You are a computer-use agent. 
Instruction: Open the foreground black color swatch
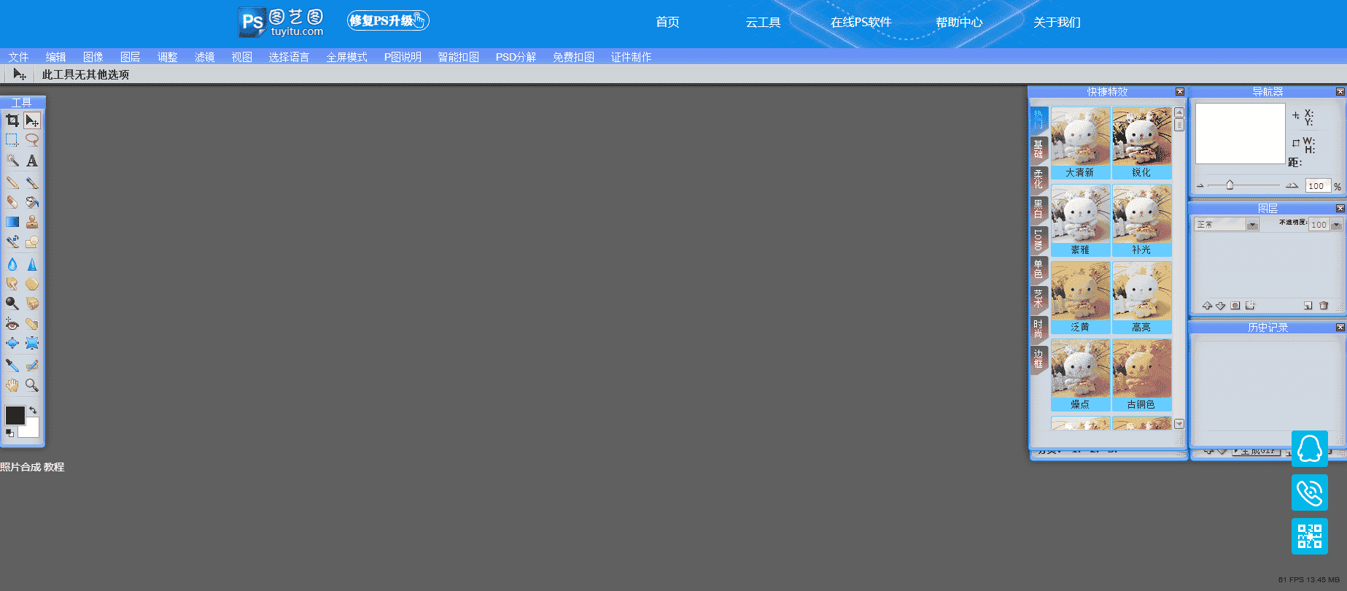pos(15,415)
